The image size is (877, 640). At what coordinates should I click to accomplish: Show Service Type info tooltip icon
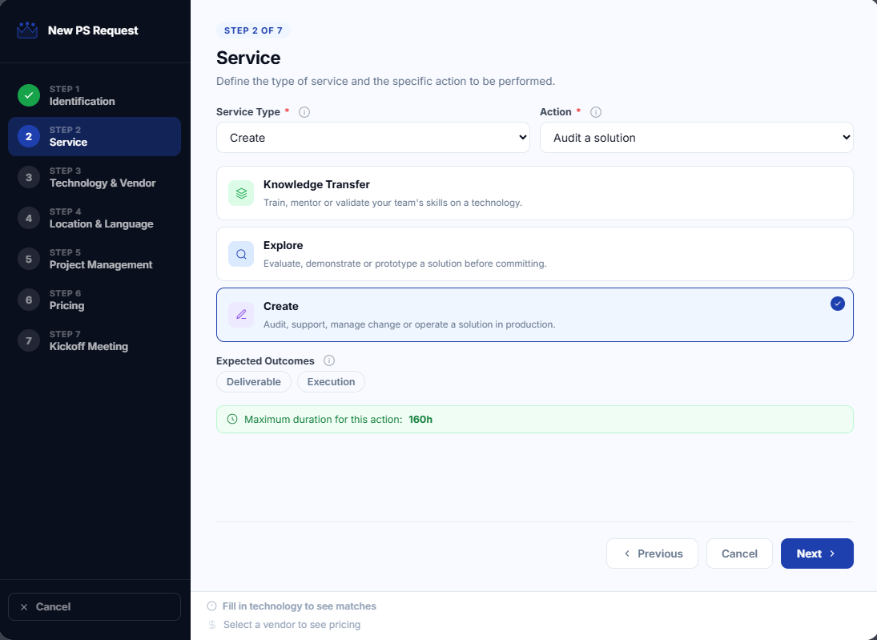304,112
